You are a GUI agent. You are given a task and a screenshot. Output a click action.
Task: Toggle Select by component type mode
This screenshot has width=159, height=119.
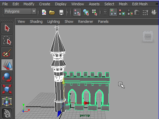[94, 12]
